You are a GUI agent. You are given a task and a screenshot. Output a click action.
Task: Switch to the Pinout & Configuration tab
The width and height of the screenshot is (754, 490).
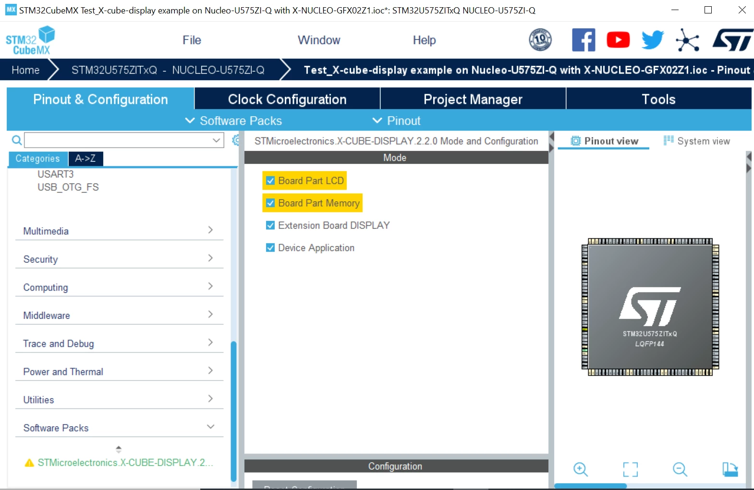(100, 99)
